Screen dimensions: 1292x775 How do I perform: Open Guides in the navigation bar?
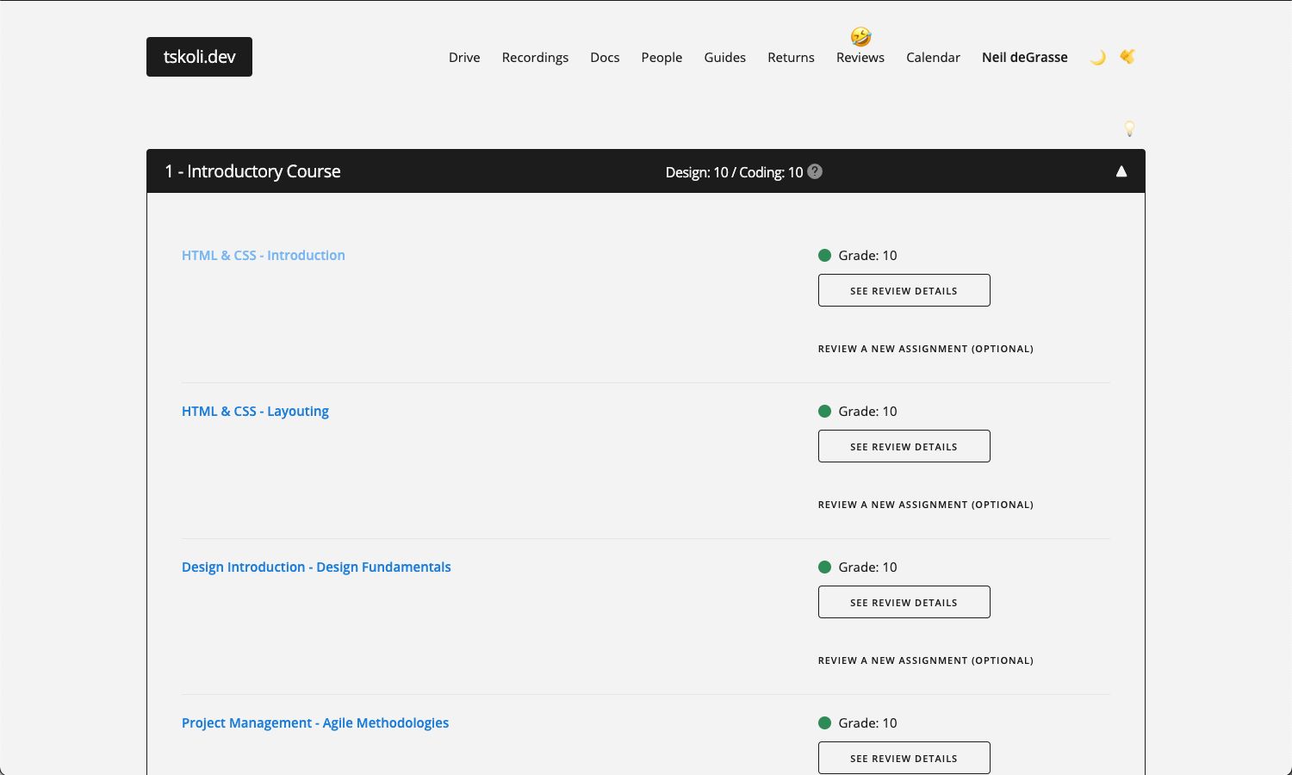click(724, 58)
